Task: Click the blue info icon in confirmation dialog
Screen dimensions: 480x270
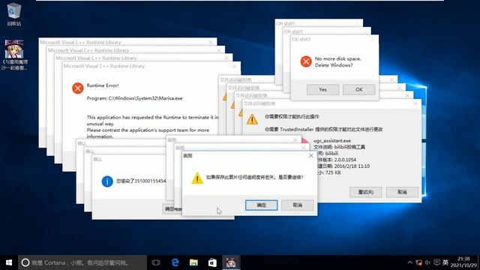Action: click(x=107, y=181)
